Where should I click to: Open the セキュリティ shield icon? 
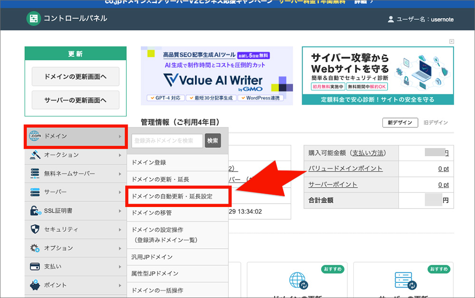pyautogui.click(x=34, y=229)
